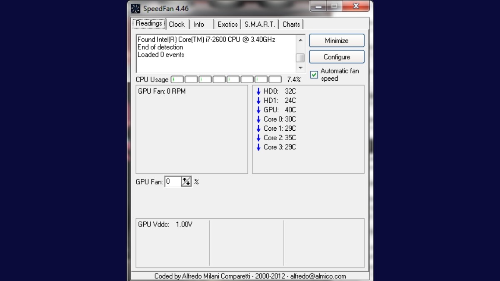Click the 'Core 0: 30C' reading

pyautogui.click(x=280, y=119)
